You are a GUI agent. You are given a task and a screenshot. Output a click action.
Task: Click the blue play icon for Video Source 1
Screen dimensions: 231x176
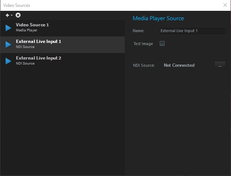(x=8, y=28)
